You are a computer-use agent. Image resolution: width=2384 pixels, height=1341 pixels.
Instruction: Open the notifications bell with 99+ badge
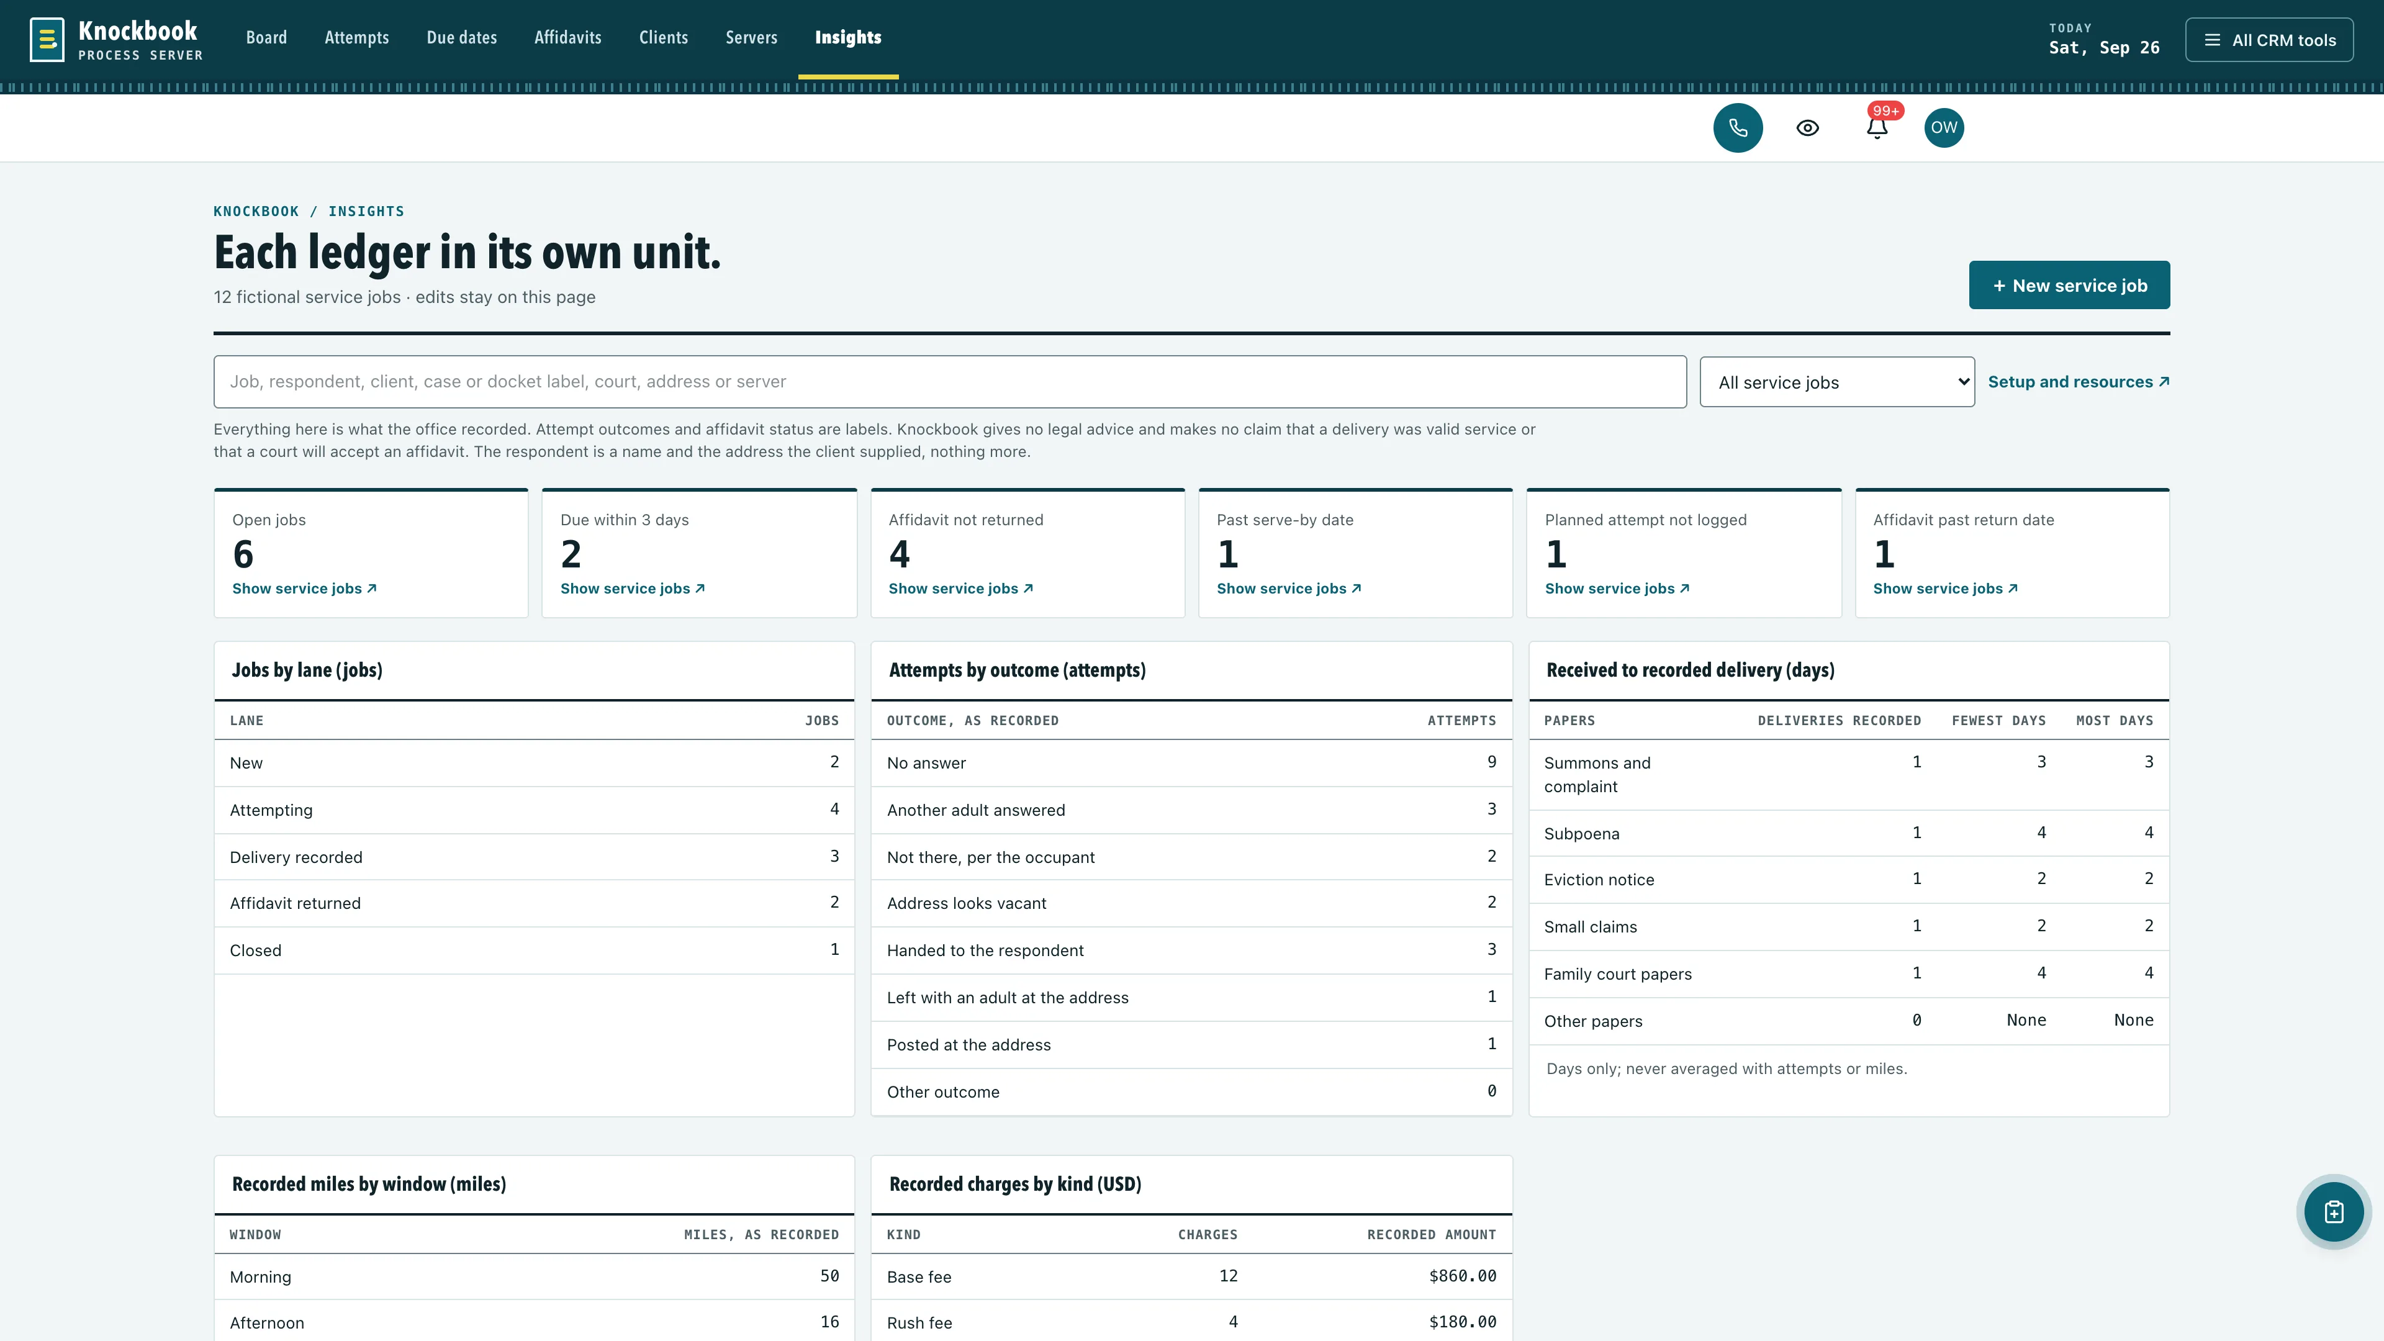pyautogui.click(x=1877, y=128)
